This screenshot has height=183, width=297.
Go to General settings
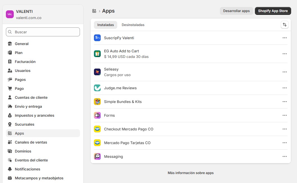pyautogui.click(x=43, y=44)
